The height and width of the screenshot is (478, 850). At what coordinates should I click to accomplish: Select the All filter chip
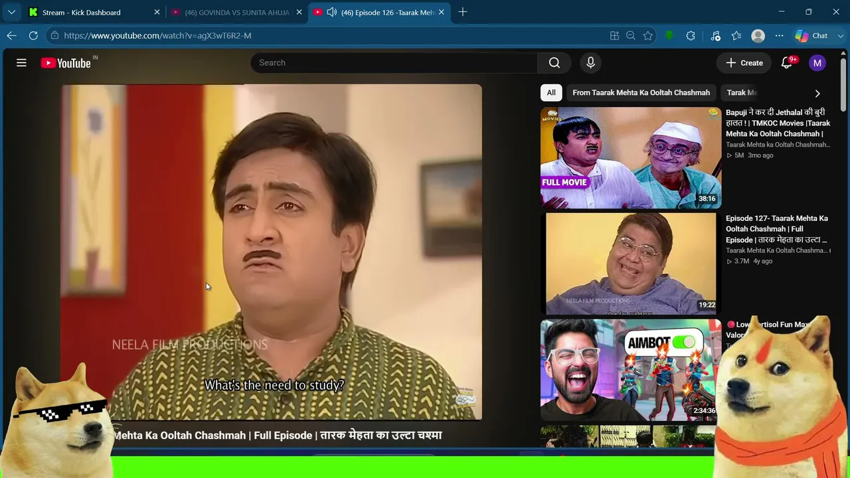coord(551,92)
